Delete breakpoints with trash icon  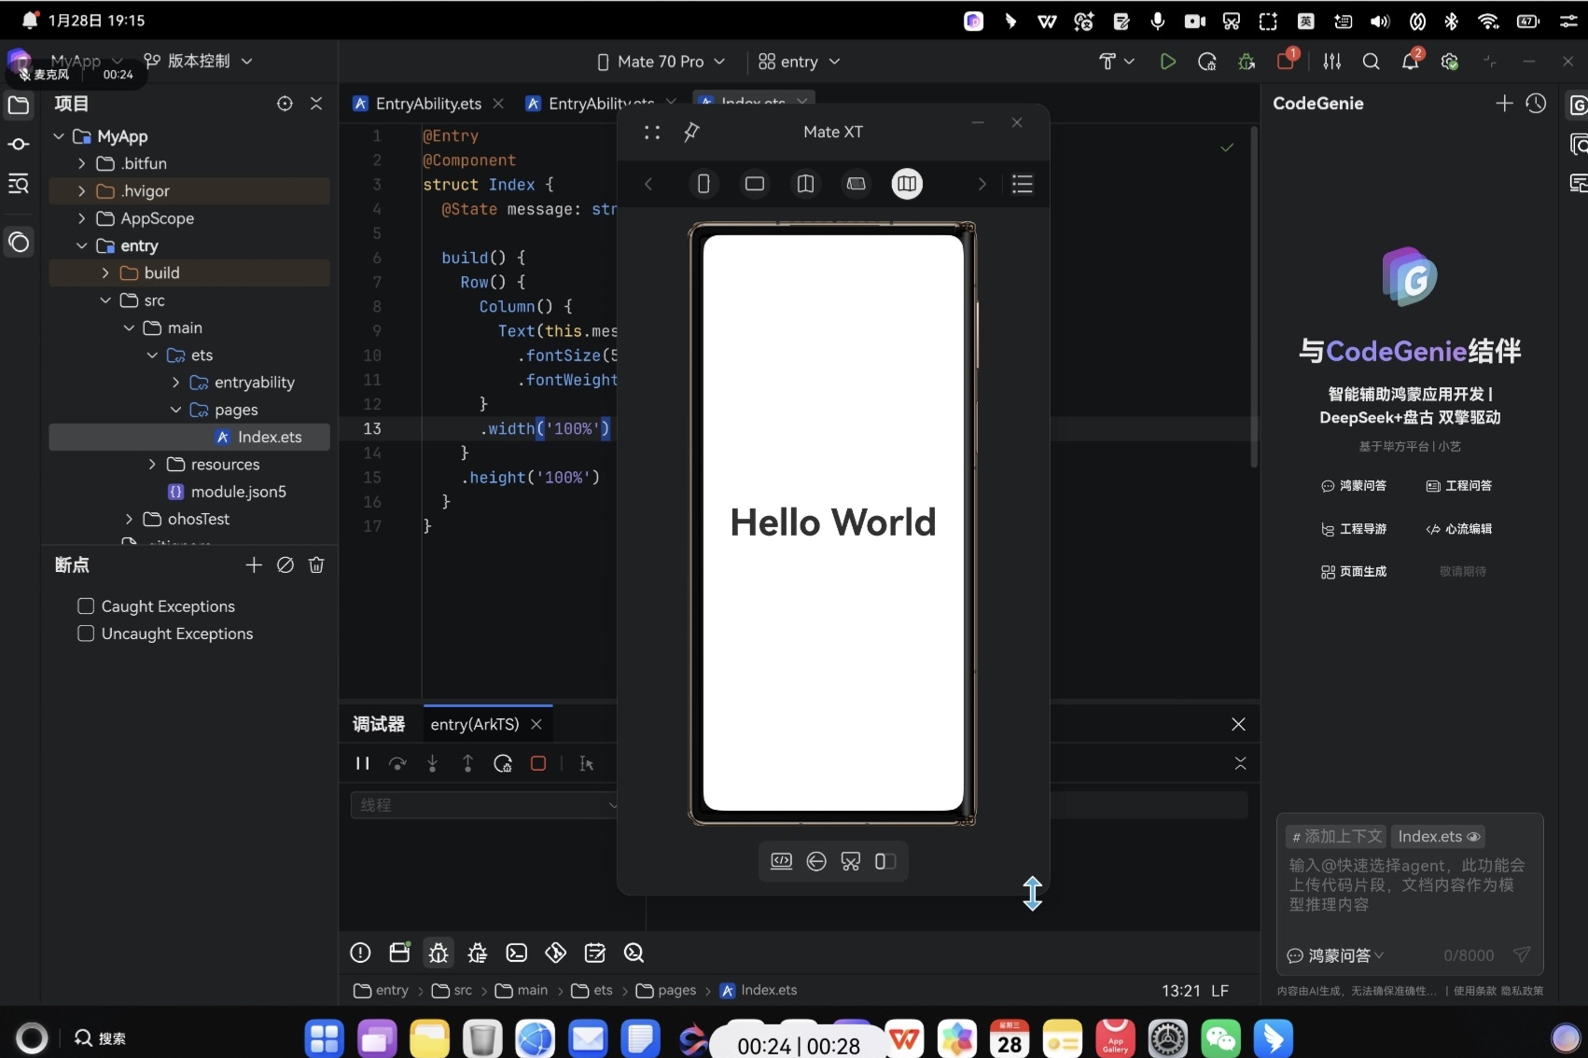[316, 565]
